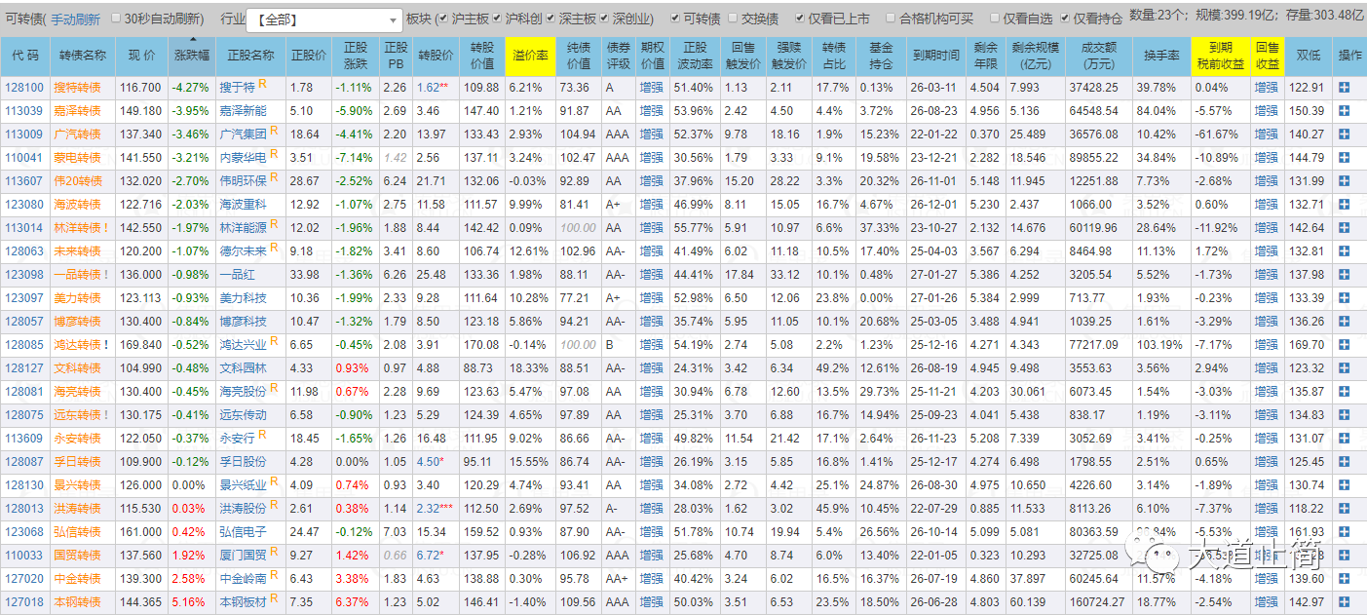Uncheck the 仅看持仓 checkbox
The image size is (1367, 615).
coord(1065,19)
